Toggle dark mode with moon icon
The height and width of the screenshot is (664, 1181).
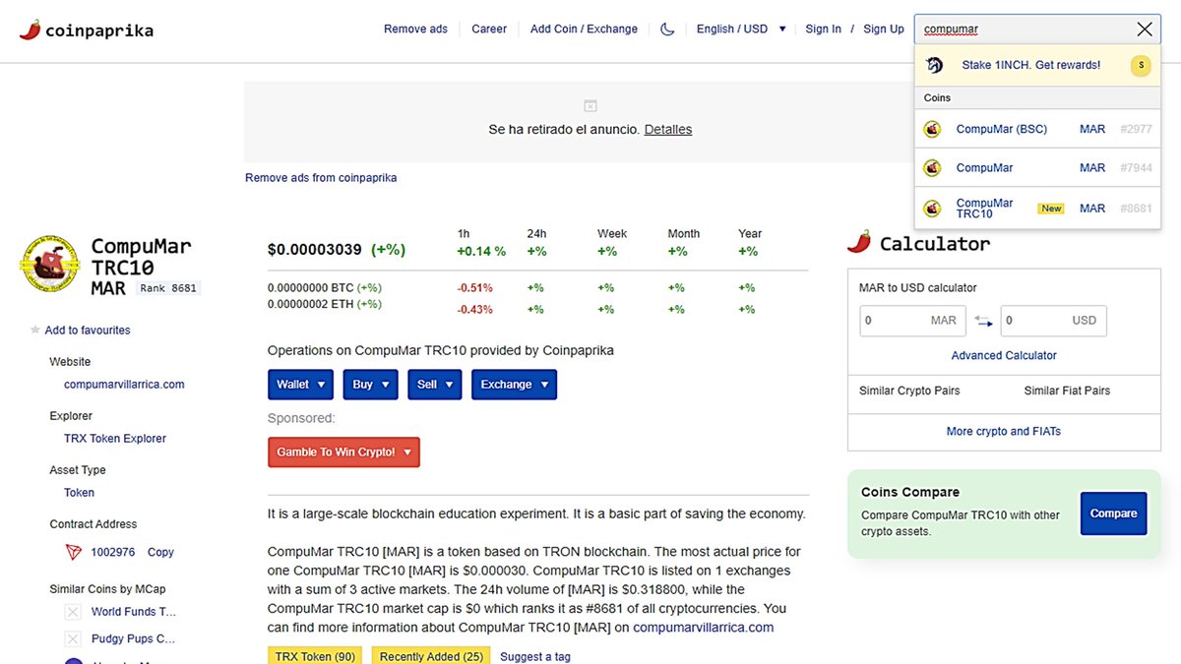click(x=667, y=30)
